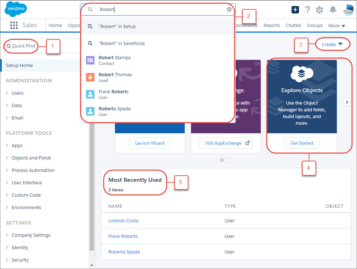Expand the Data tree node

click(7, 105)
